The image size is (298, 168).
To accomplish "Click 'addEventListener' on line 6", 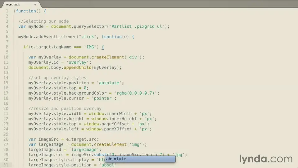I will point(56,37).
